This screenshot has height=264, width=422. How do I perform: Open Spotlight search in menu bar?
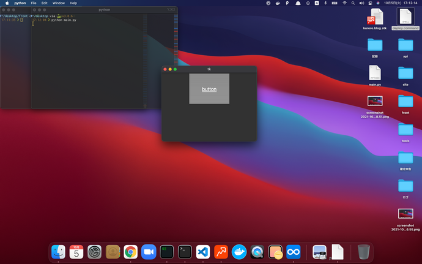(x=353, y=3)
